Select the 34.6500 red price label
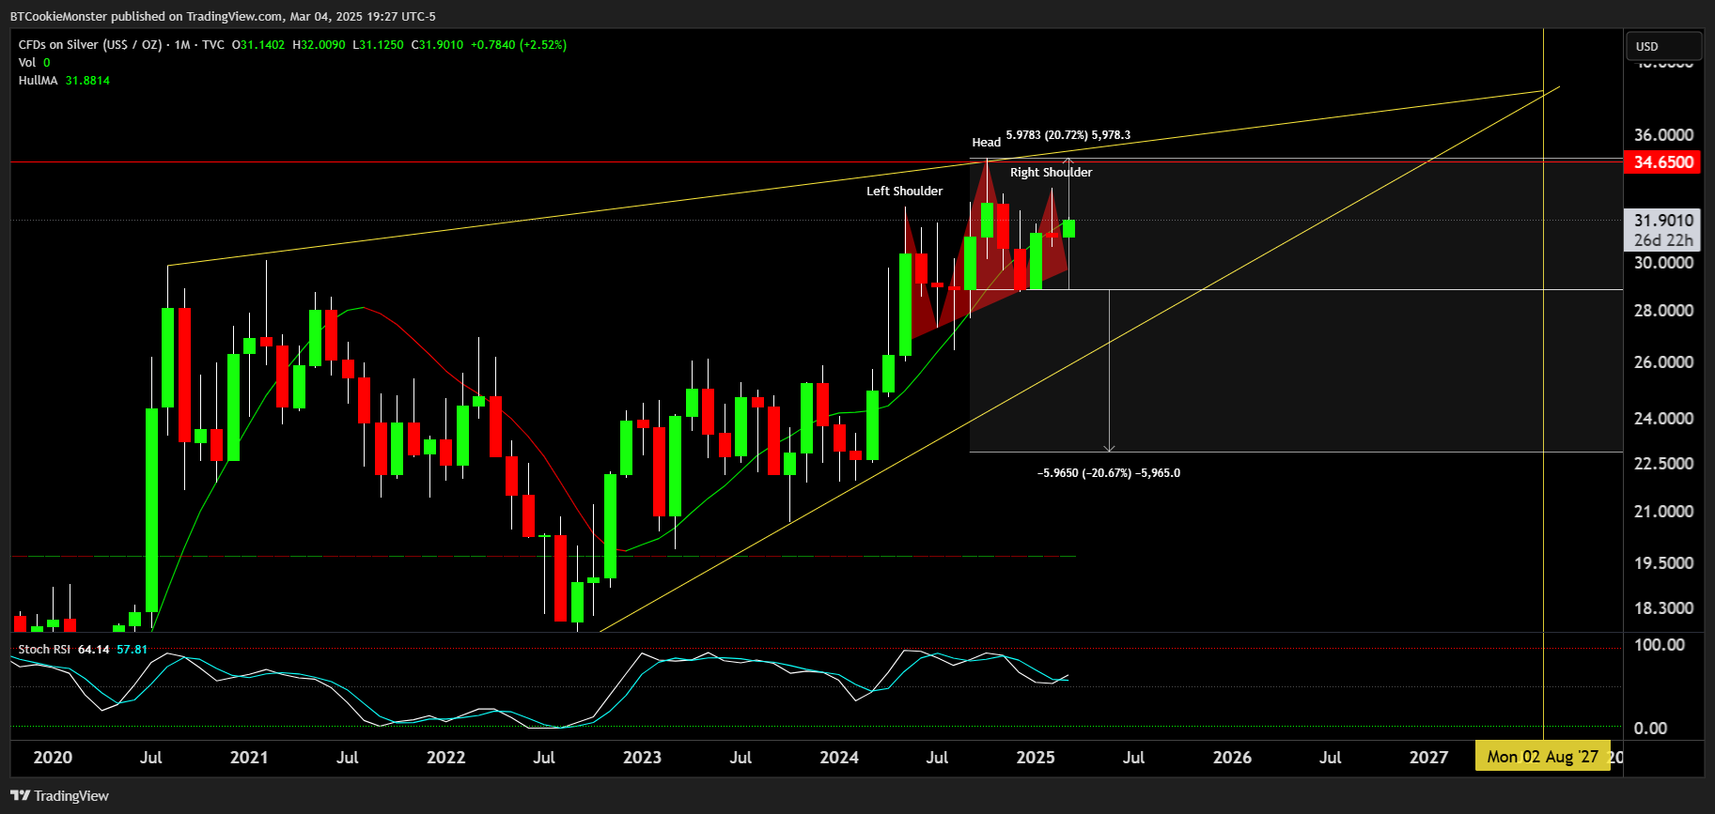The height and width of the screenshot is (814, 1715). 1663,162
